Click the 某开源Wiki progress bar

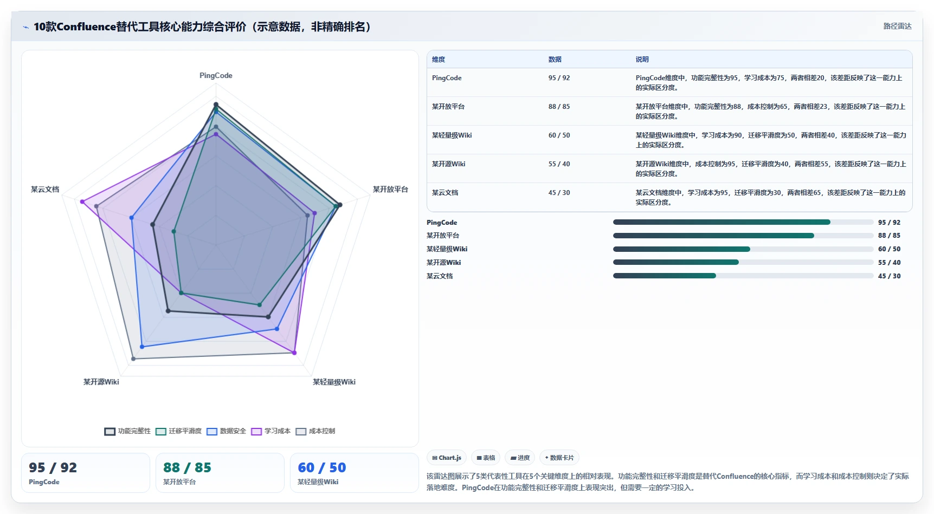point(743,262)
